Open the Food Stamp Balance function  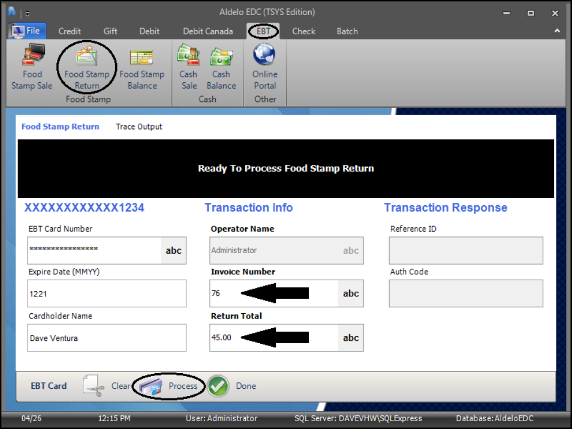(142, 68)
